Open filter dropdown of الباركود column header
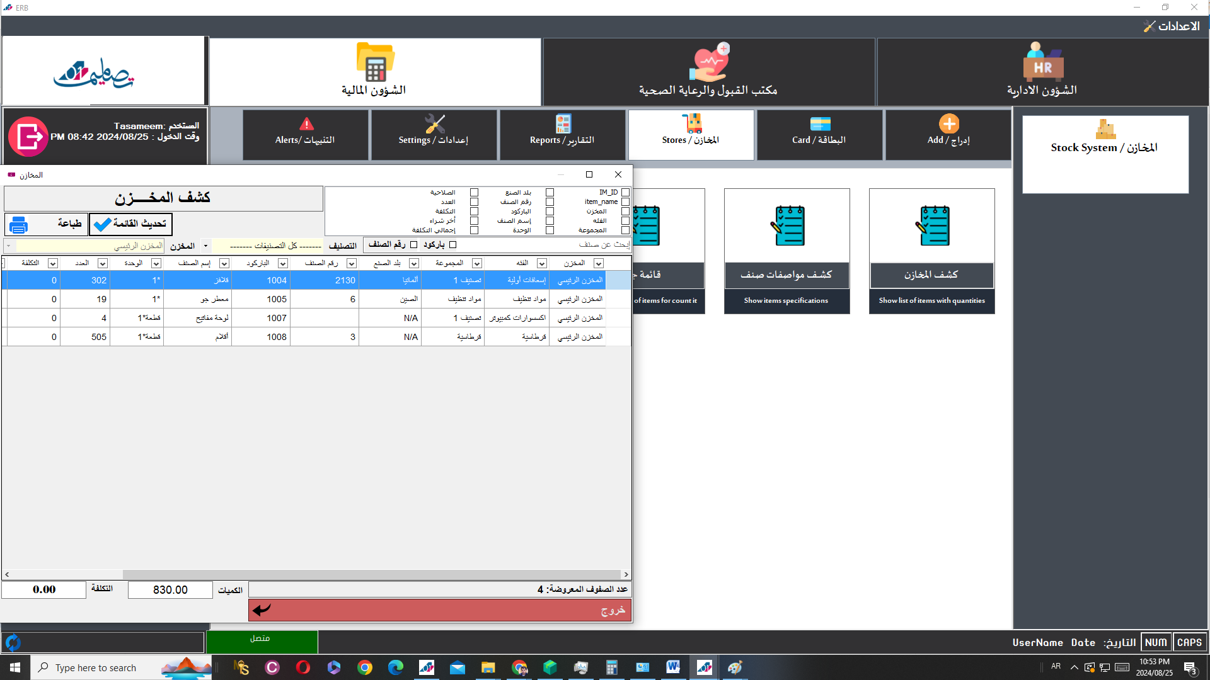Image resolution: width=1210 pixels, height=680 pixels. click(x=283, y=263)
